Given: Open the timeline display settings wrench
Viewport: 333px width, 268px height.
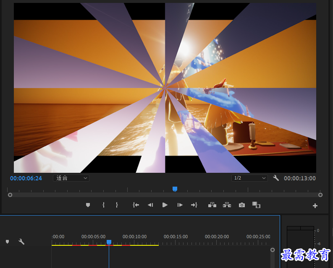Looking at the screenshot, I should coord(21,242).
